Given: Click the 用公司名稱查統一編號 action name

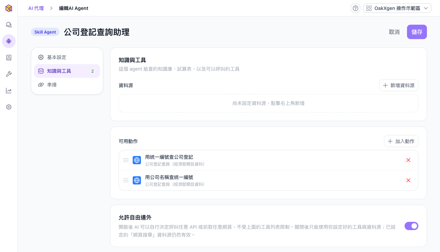Looking at the screenshot, I should [x=169, y=177].
